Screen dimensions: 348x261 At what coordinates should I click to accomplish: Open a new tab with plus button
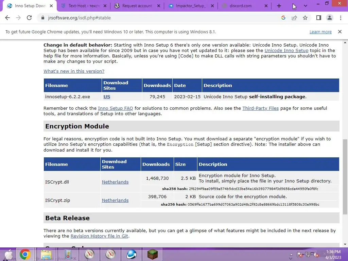tap(279, 6)
